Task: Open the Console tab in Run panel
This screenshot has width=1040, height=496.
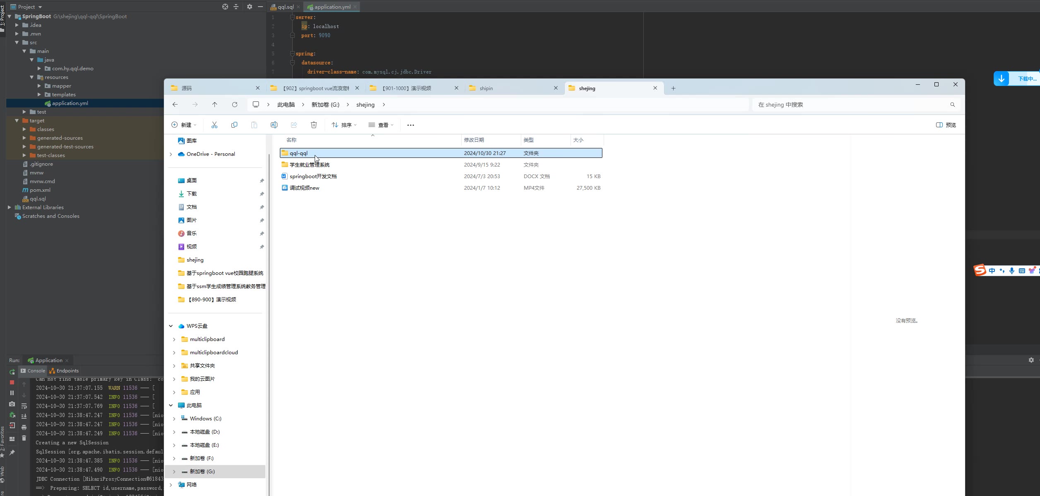Action: pyautogui.click(x=33, y=371)
